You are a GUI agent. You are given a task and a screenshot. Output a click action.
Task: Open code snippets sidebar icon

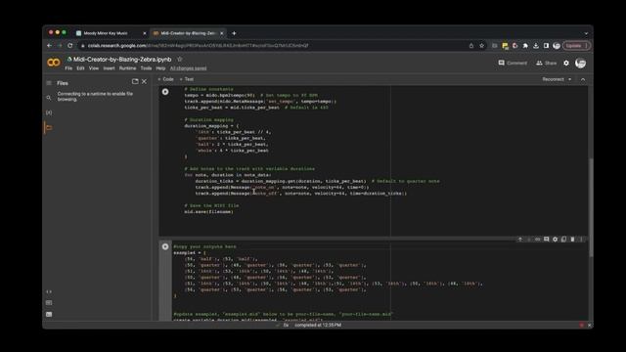pos(49,291)
